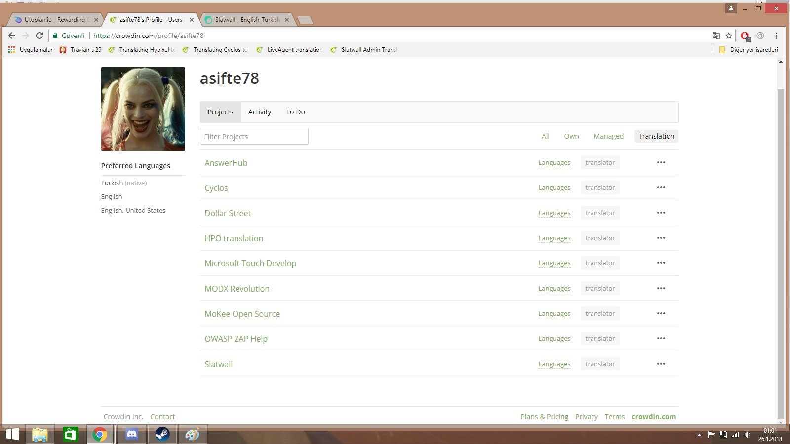Open File Explorer from the taskbar
Viewport: 790px width, 444px height.
click(x=40, y=435)
